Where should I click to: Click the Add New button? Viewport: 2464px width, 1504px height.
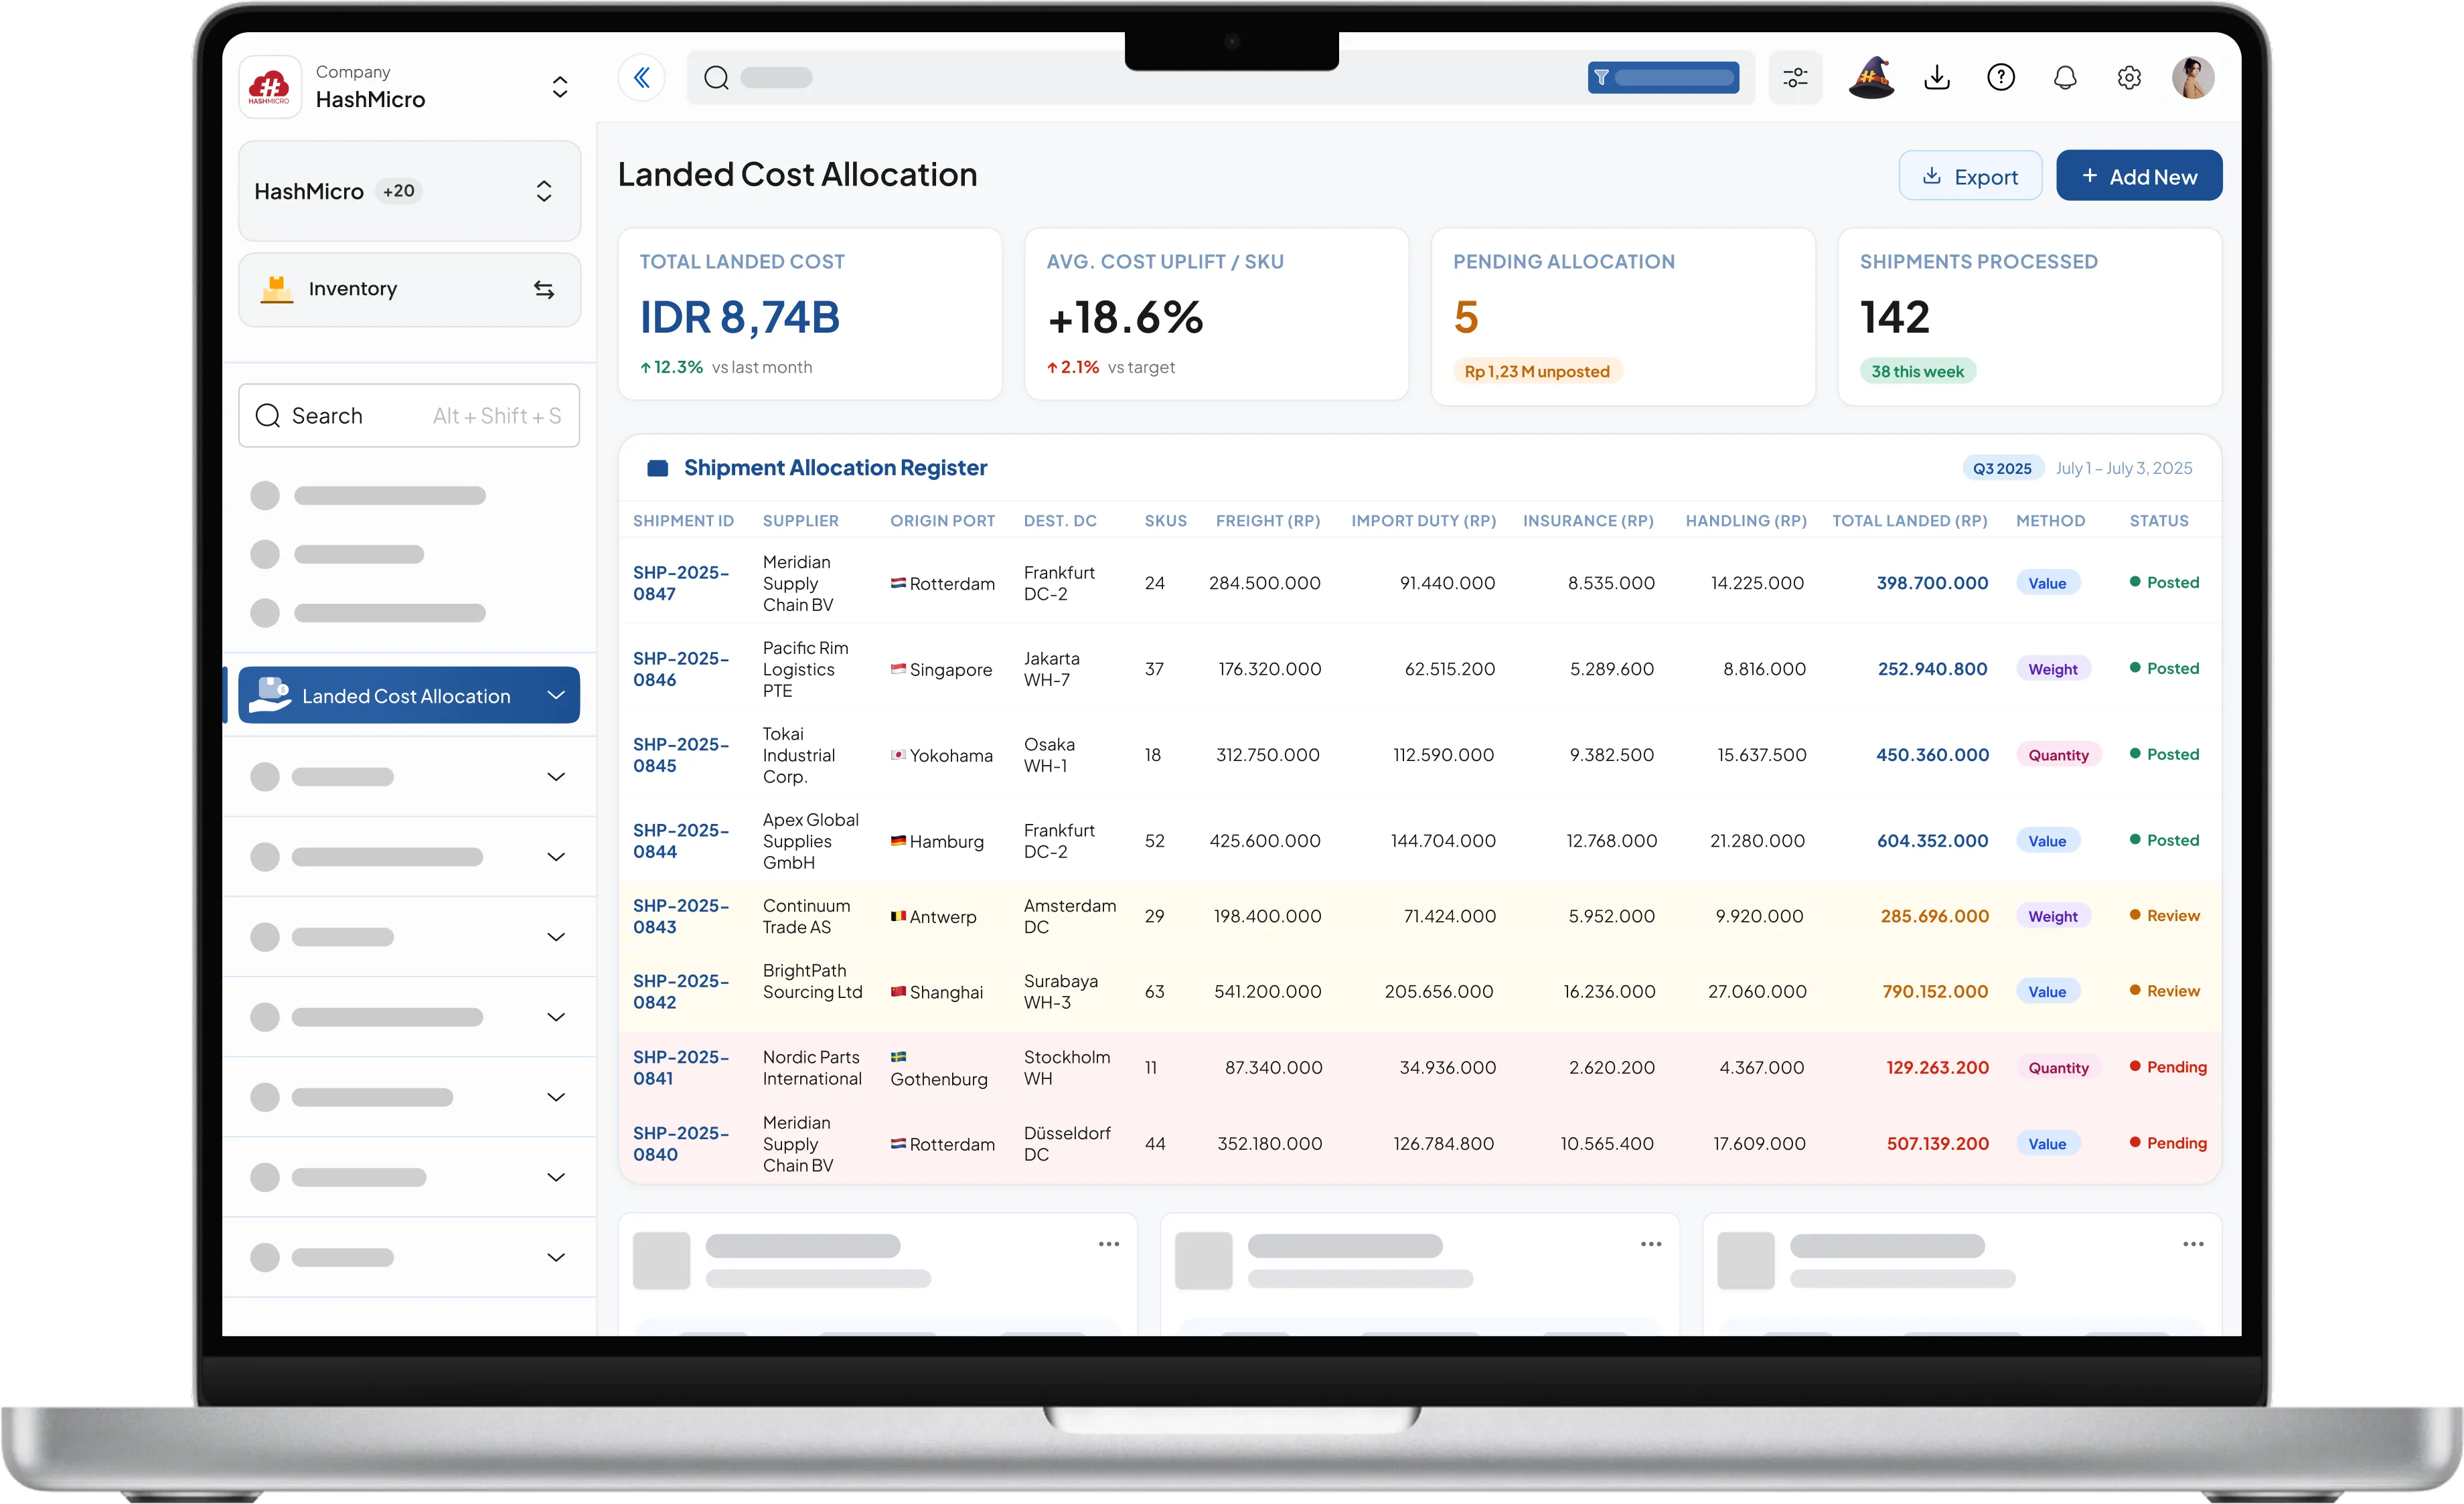[x=2139, y=176]
